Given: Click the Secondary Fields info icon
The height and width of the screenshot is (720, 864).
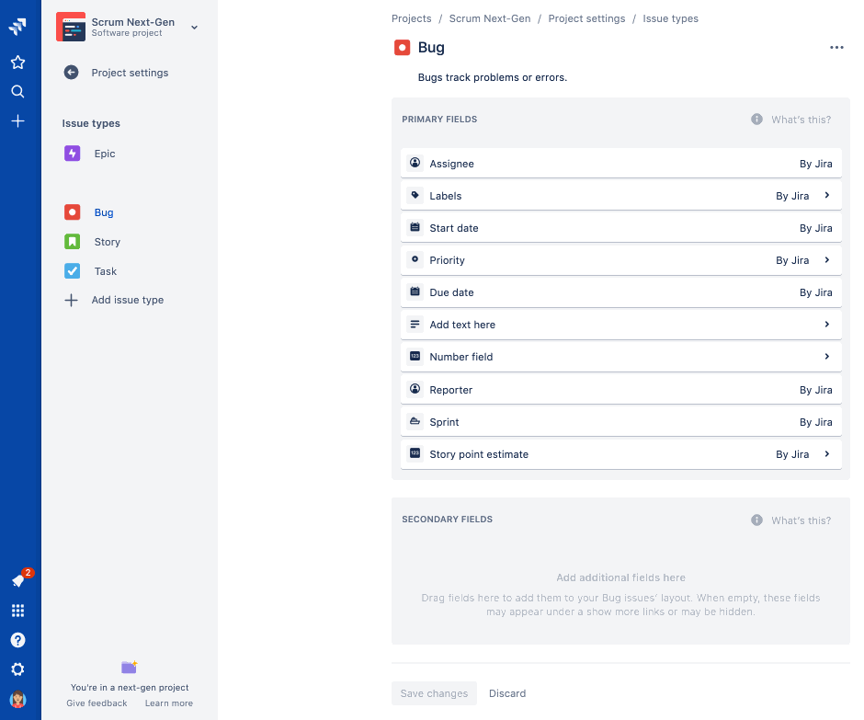Looking at the screenshot, I should point(757,520).
